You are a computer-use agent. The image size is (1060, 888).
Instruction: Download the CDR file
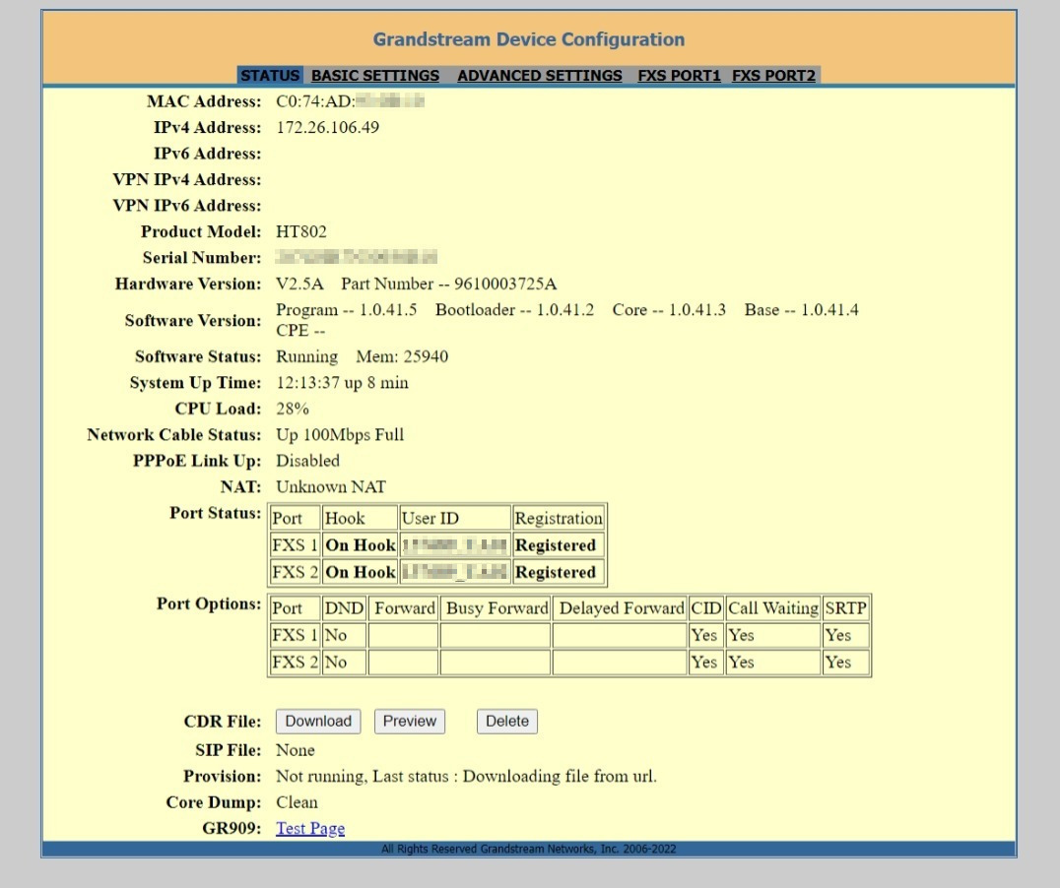(318, 721)
